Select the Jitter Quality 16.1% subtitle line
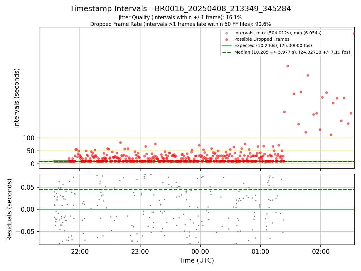Image resolution: width=361 pixels, height=271 pixels. pos(180,17)
